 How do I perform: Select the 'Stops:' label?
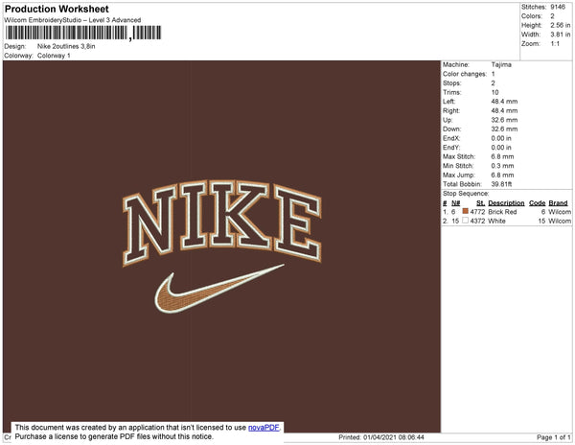pyautogui.click(x=451, y=82)
